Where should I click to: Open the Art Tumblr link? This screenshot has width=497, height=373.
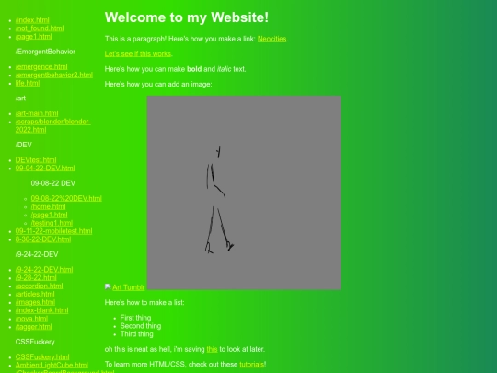(128, 287)
